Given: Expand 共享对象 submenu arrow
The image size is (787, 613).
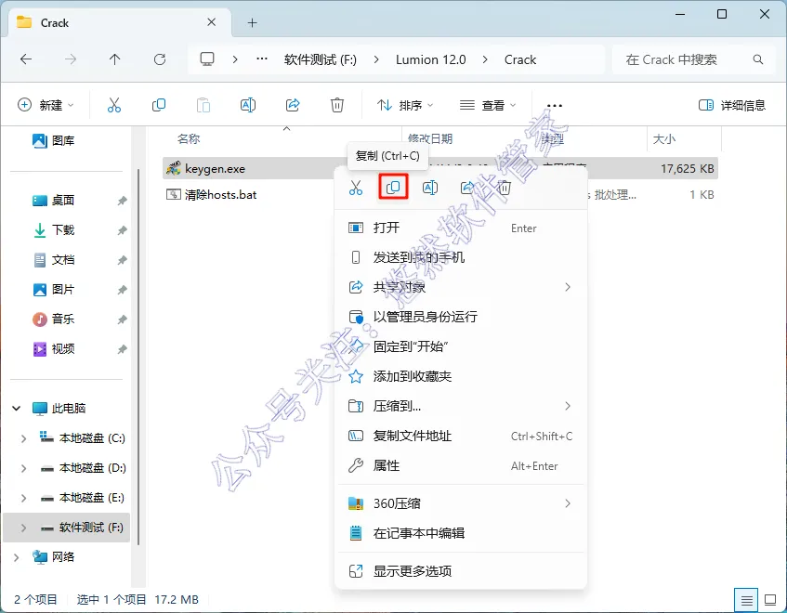Looking at the screenshot, I should click(568, 287).
